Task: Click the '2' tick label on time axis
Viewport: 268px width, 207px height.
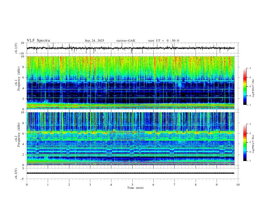Action: click(69, 185)
